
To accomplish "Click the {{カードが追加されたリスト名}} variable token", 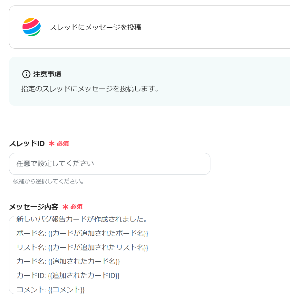I will coord(98,247).
